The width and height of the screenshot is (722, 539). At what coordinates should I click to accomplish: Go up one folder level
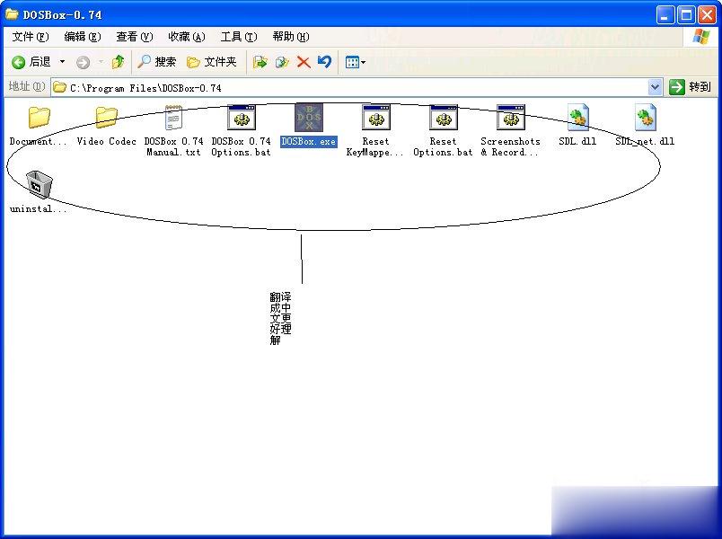pos(118,62)
